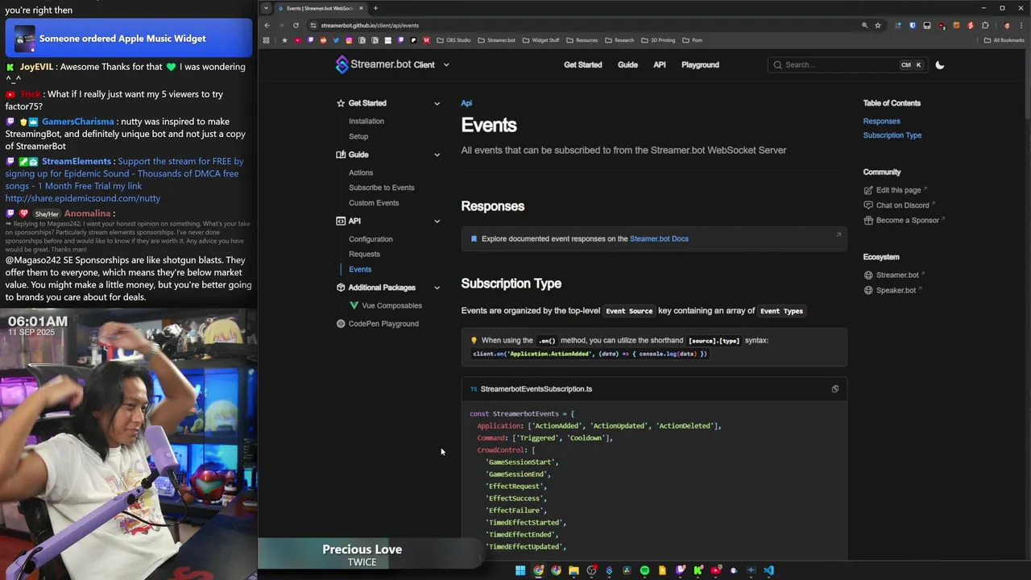
Task: Open Visual Studio Code from the taskbar
Action: tap(768, 570)
